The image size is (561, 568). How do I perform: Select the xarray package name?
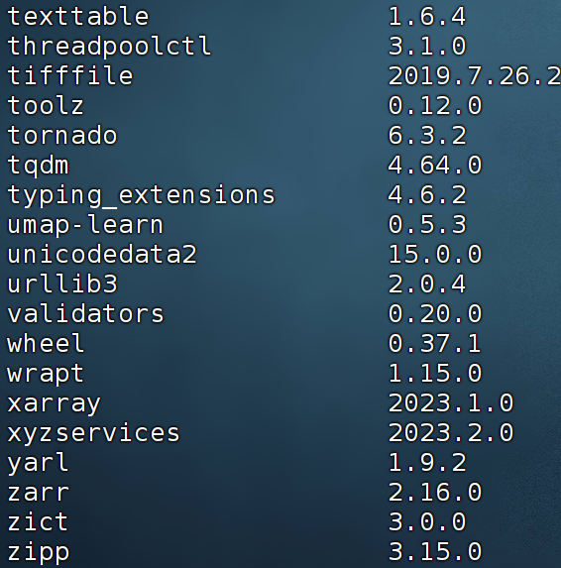click(x=54, y=404)
